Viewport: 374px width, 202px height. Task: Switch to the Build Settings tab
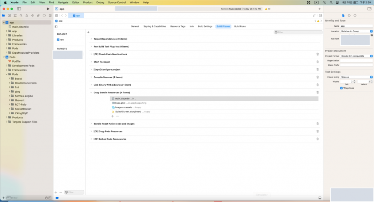click(x=205, y=26)
